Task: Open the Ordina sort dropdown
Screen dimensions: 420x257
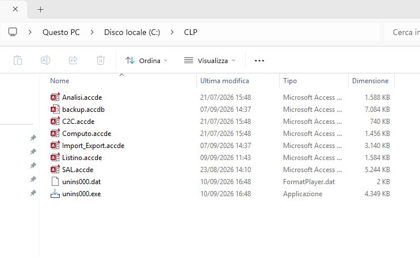Action: pyautogui.click(x=147, y=61)
